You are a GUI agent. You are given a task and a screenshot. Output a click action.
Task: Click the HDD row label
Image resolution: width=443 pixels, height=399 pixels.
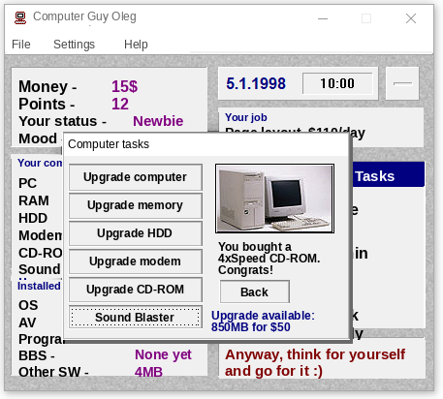(x=33, y=218)
